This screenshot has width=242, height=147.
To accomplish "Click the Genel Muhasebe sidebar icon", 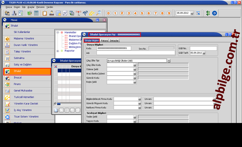I will [7, 90].
